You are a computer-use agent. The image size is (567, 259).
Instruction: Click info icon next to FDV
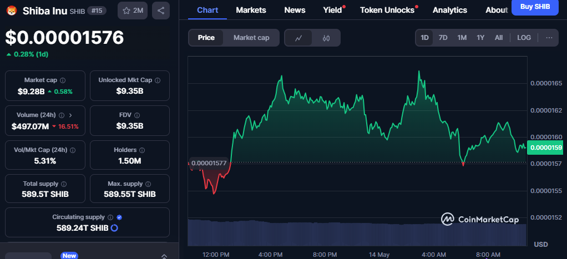136,115
